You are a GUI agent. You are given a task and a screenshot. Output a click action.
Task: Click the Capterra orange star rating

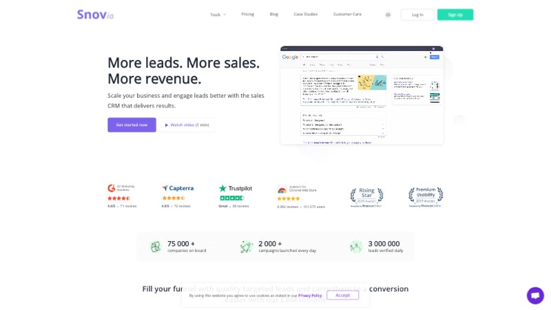click(x=174, y=198)
